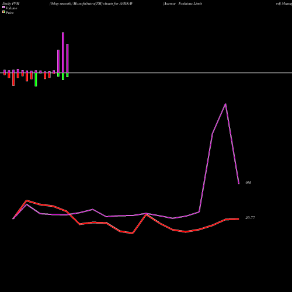Click the tallest magenta volume bar
292x292 pixels.
click(x=63, y=53)
